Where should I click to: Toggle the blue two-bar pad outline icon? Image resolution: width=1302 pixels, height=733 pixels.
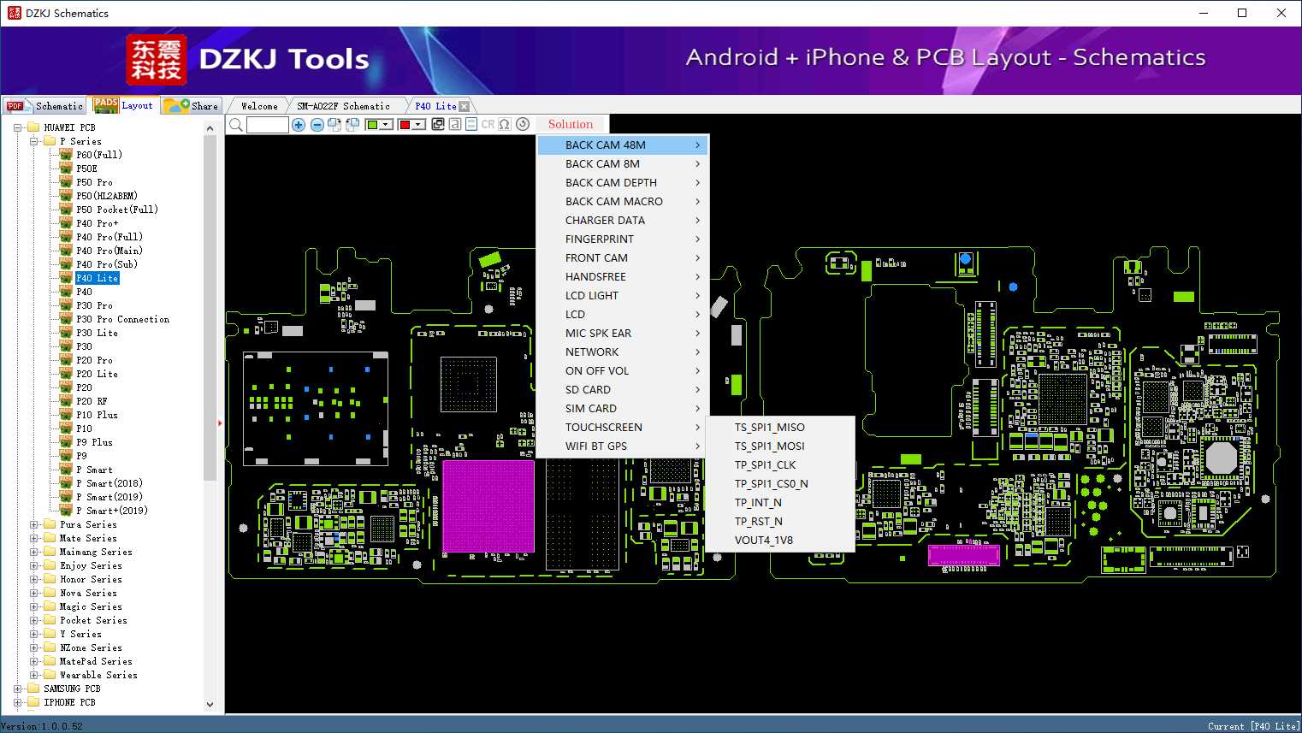[x=471, y=125]
